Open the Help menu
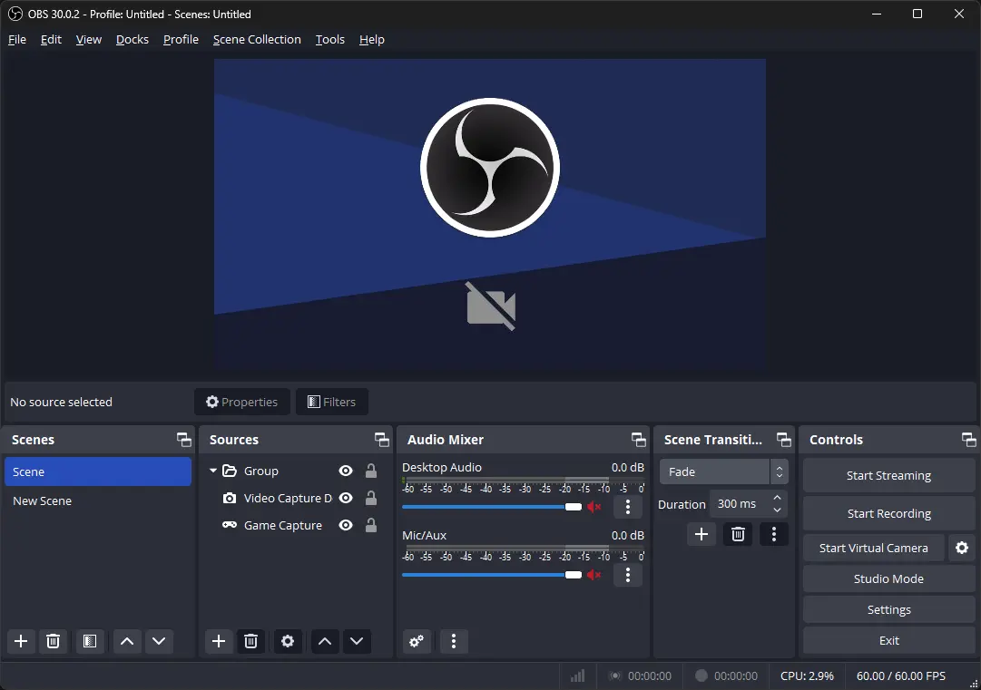The image size is (981, 690). [x=372, y=39]
